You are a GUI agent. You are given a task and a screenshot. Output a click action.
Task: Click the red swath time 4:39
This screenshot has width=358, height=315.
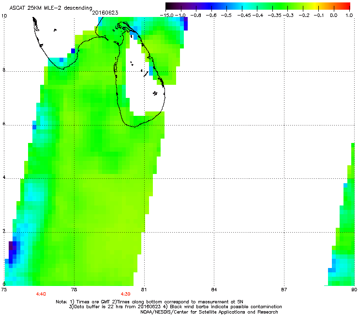click(126, 294)
